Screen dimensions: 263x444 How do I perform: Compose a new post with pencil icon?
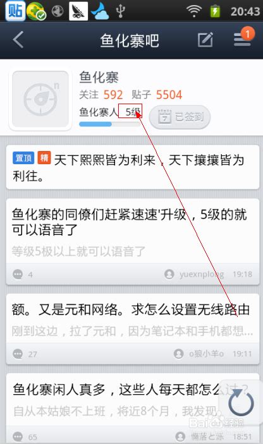pos(205,40)
